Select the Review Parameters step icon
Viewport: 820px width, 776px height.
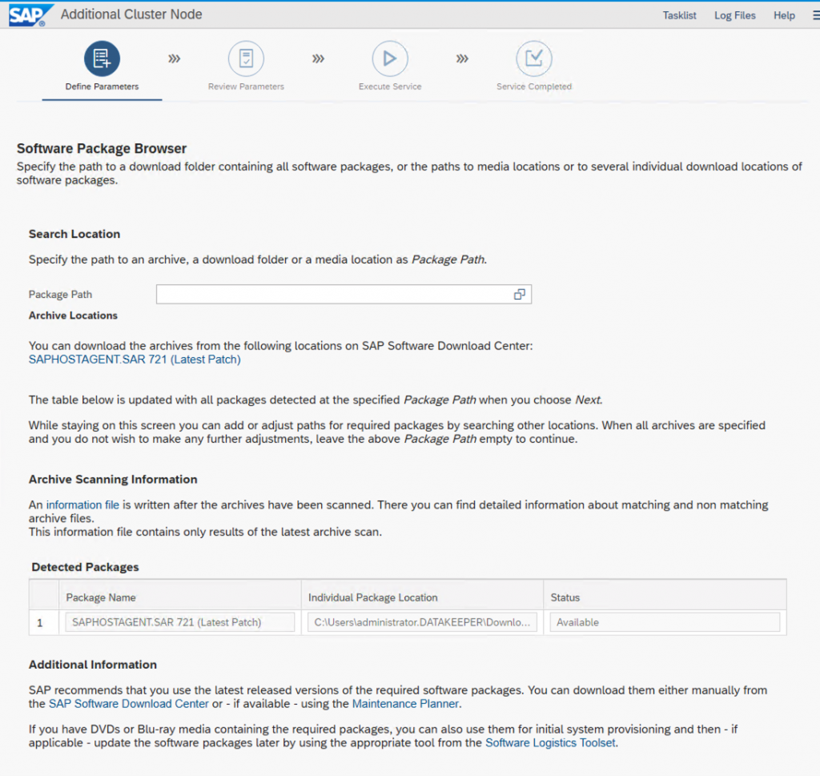click(246, 58)
